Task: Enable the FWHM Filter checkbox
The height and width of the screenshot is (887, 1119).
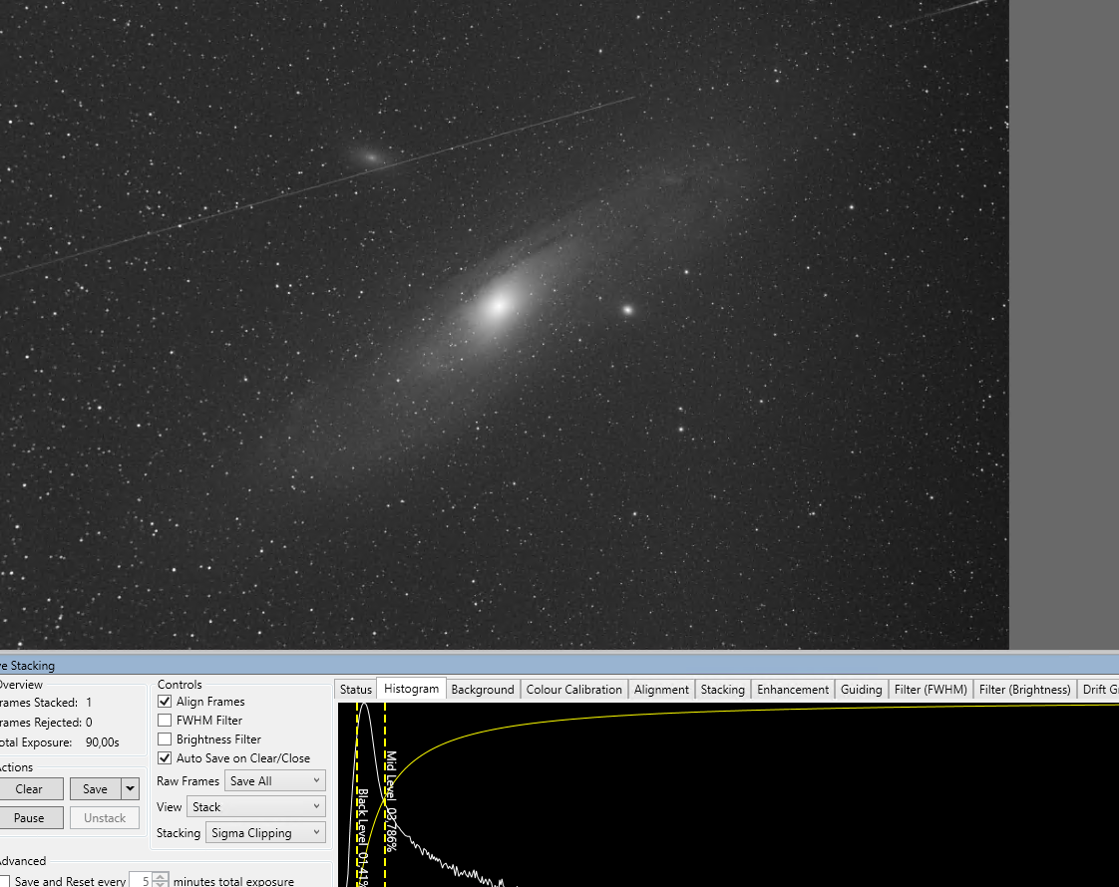Action: (165, 721)
